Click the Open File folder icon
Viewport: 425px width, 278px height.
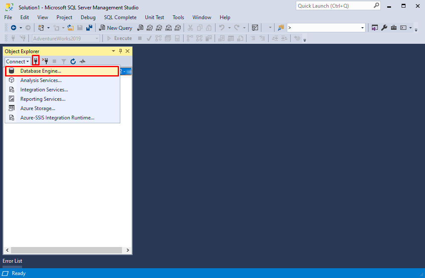coord(71,28)
